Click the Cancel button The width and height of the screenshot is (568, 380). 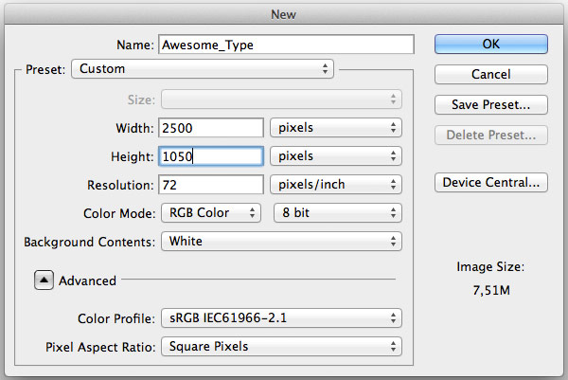pos(491,74)
